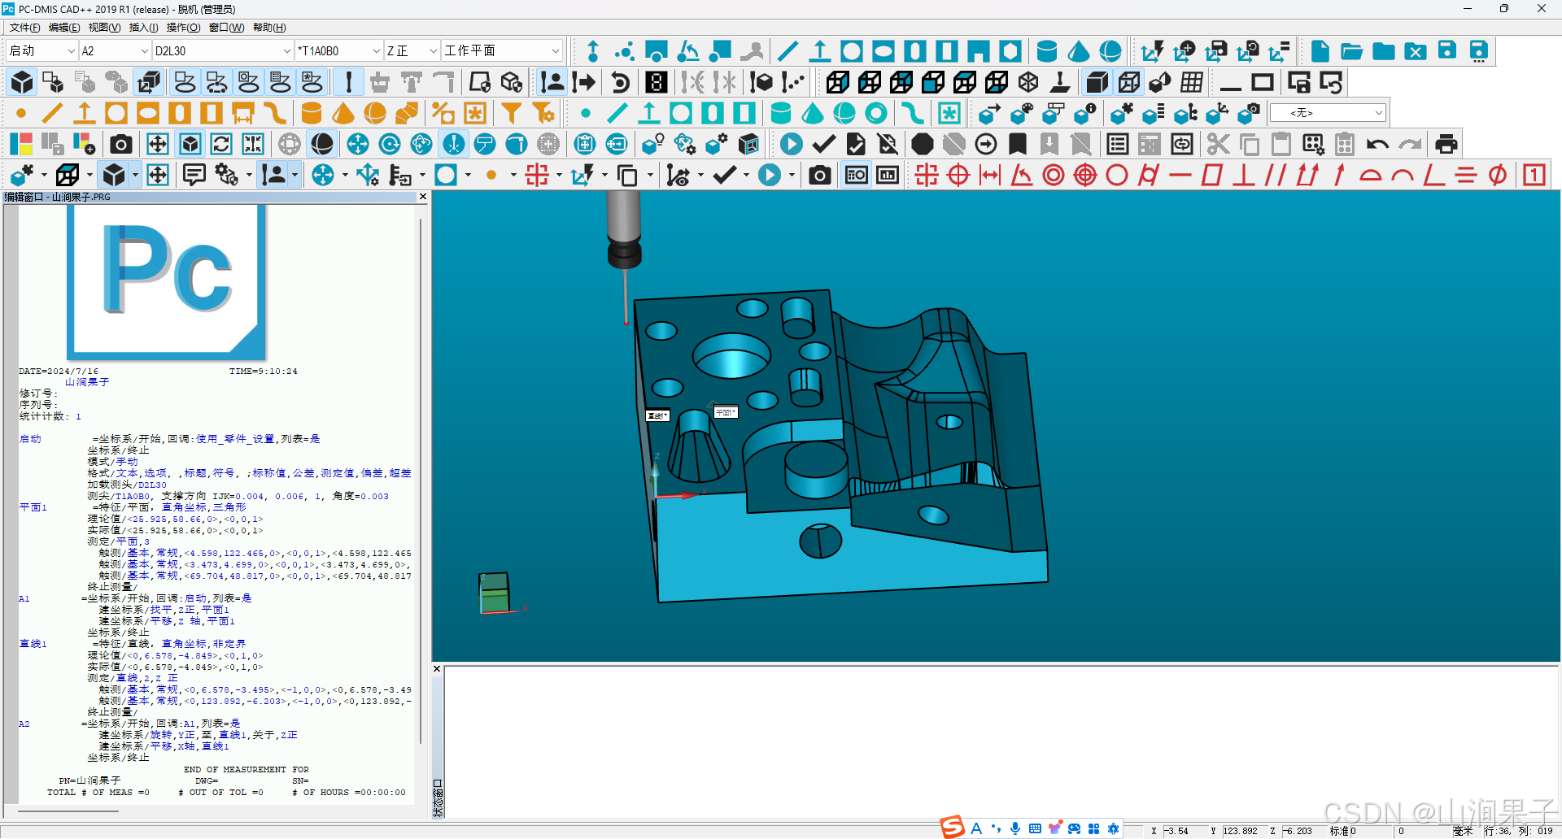Toggle the highlighted cube view in graphics toolbar
1562x839 pixels.
click(114, 175)
